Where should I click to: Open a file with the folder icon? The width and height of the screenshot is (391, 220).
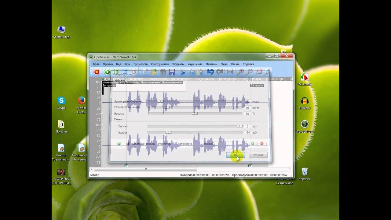pos(154,72)
